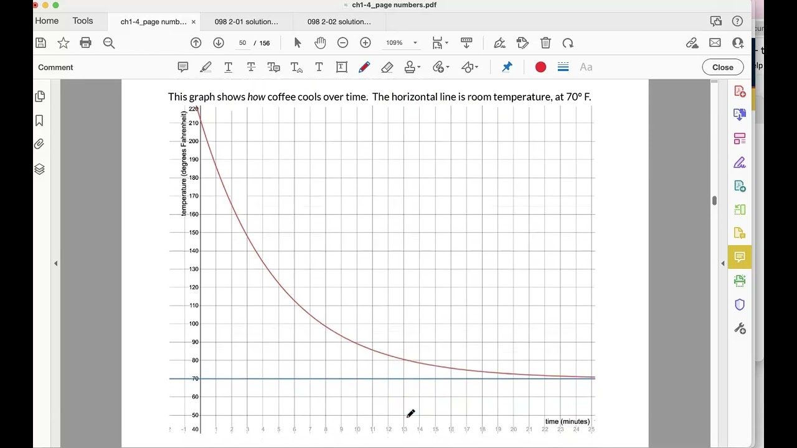Image resolution: width=797 pixels, height=448 pixels.
Task: Open the Attachments paperclip panel
Action: point(39,144)
